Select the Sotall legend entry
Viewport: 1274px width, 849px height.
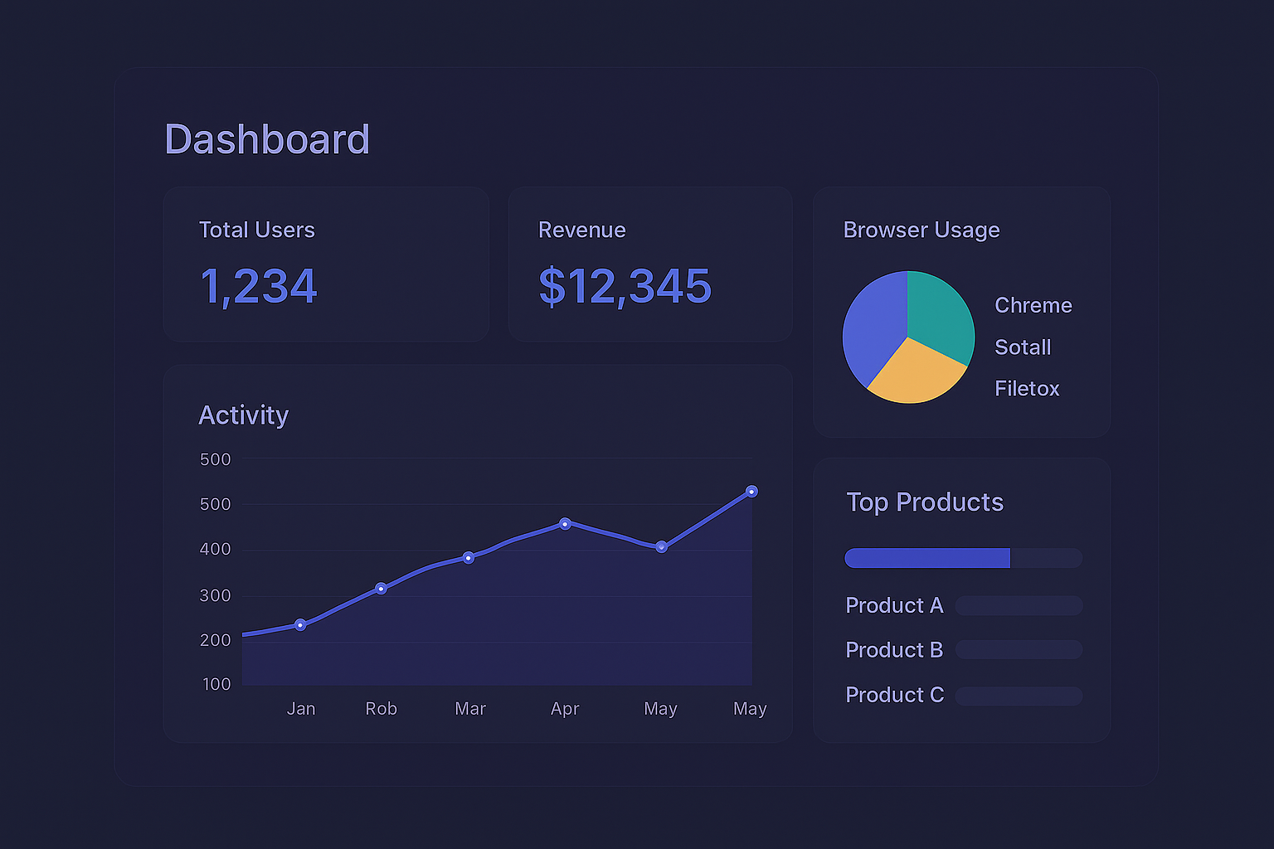click(1023, 347)
